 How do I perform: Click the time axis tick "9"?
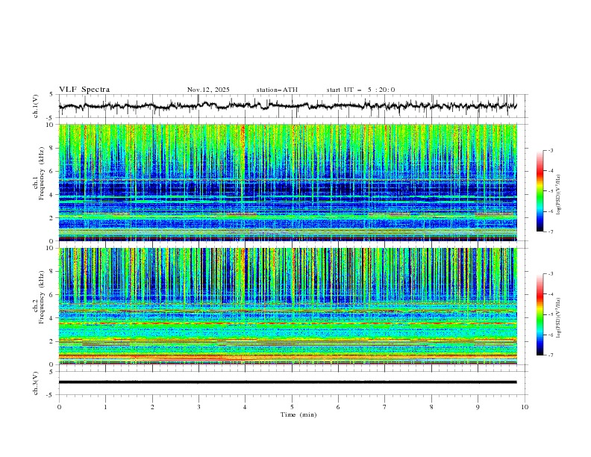click(478, 407)
